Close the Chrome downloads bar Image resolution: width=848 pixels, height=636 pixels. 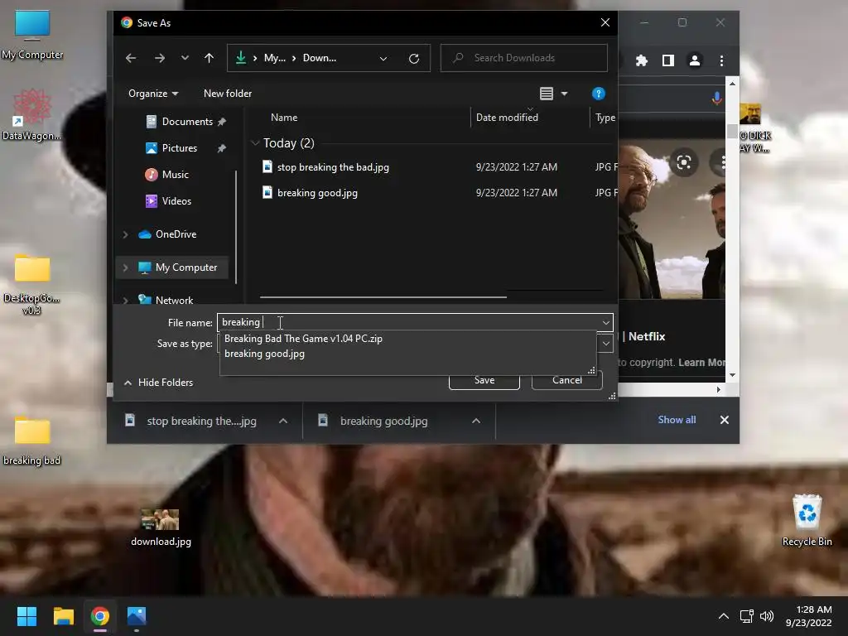coord(725,420)
